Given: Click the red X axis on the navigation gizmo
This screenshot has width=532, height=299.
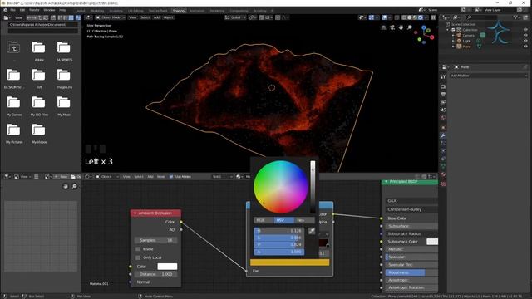Looking at the screenshot, I should pyautogui.click(x=432, y=37).
